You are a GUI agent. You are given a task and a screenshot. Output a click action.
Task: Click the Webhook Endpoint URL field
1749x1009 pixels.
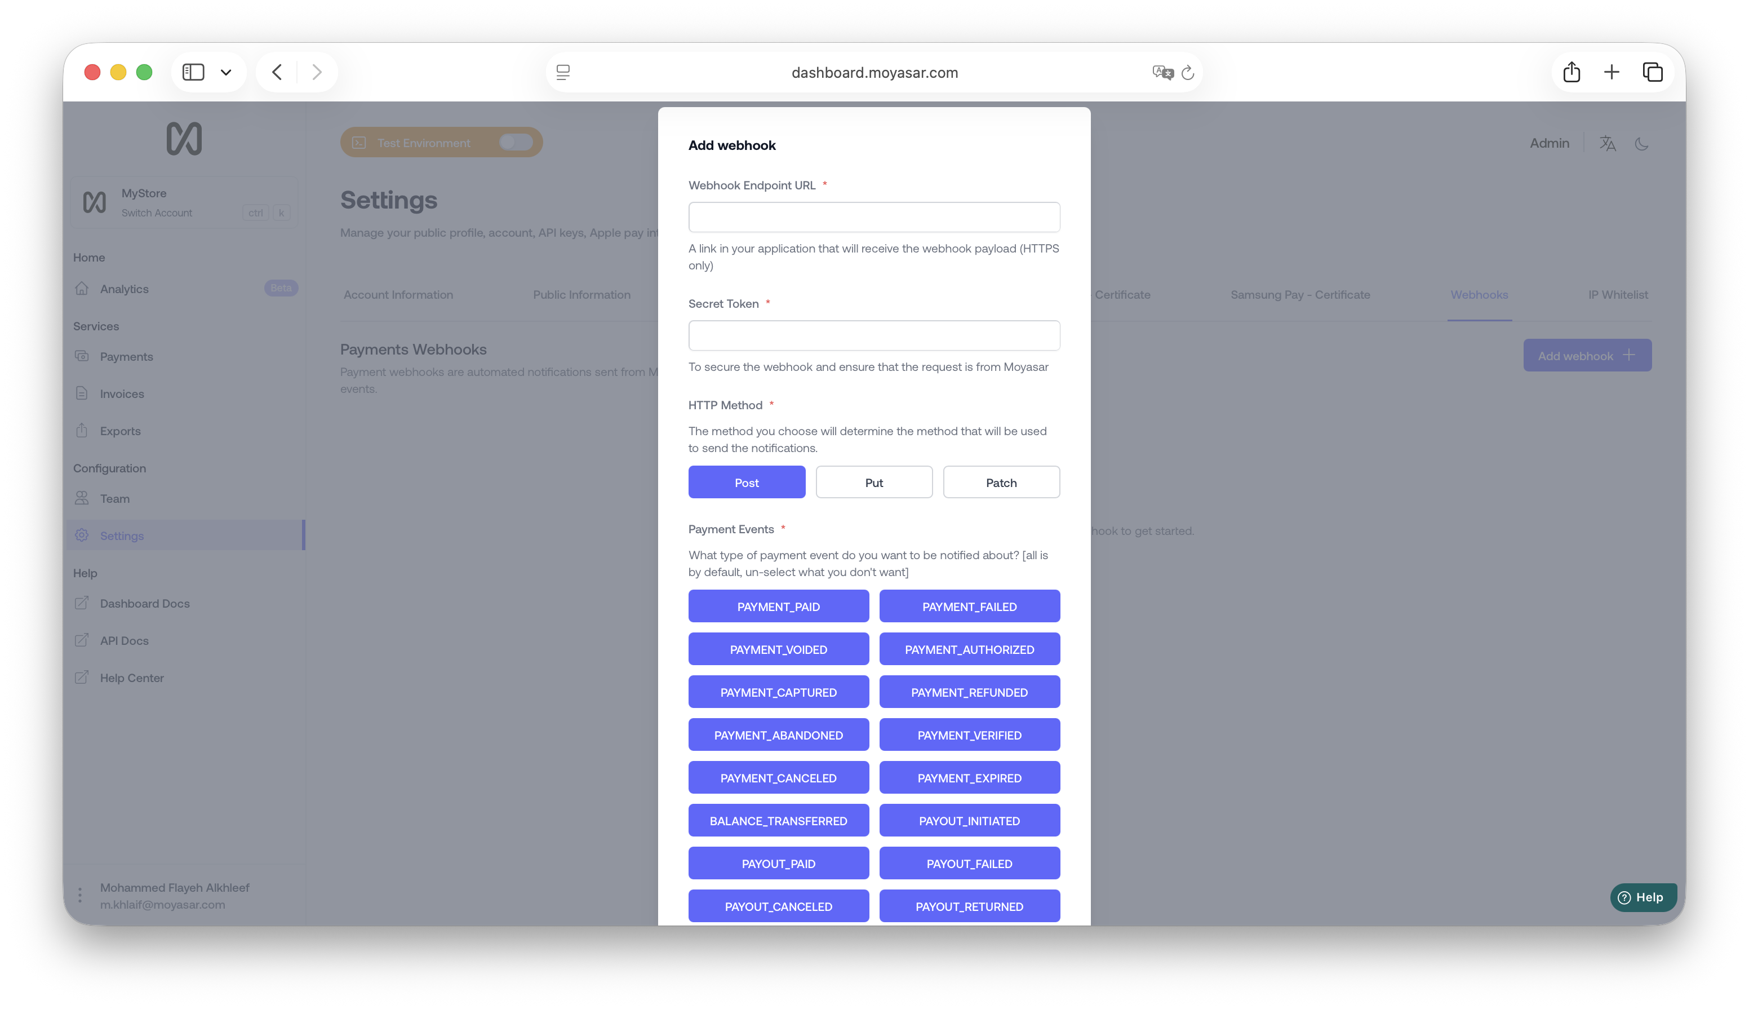pos(873,217)
